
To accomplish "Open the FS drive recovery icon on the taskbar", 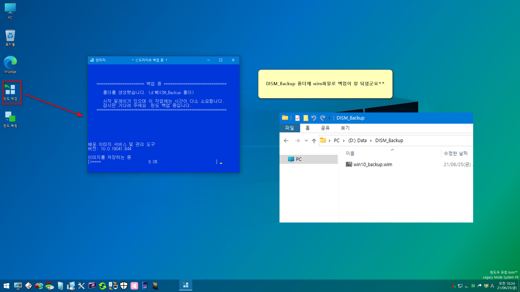I will click(50, 286).
